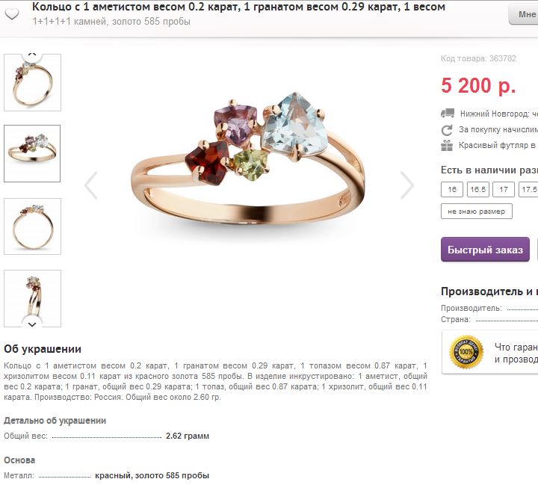Select ring size 17
This screenshot has height=491, width=538.
(504, 189)
